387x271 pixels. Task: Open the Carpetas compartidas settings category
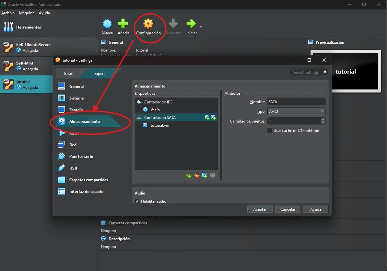pyautogui.click(x=88, y=180)
